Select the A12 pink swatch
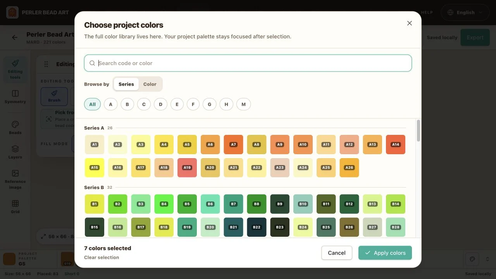 (349, 145)
